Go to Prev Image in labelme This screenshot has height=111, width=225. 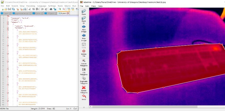pyautogui.click(x=84, y=38)
